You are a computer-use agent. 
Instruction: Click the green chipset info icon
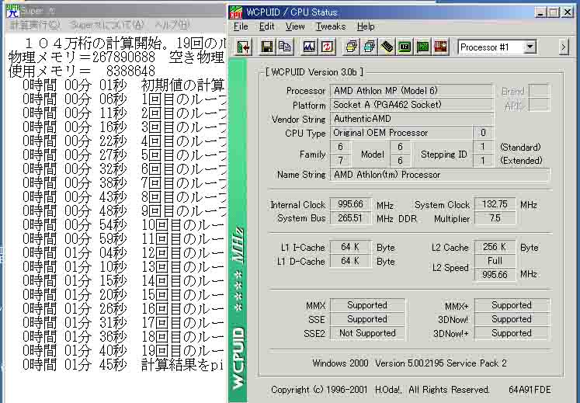pyautogui.click(x=405, y=47)
